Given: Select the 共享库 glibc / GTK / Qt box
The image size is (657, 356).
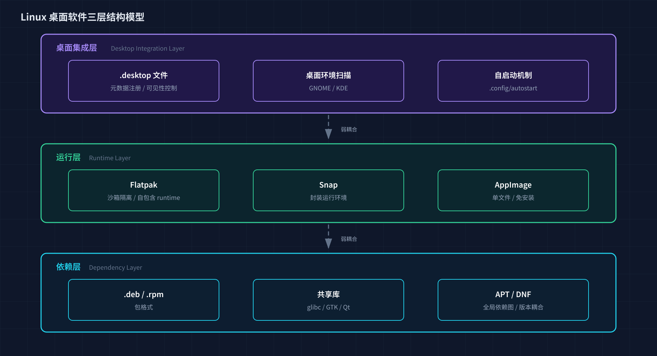Looking at the screenshot, I should pyautogui.click(x=328, y=300).
